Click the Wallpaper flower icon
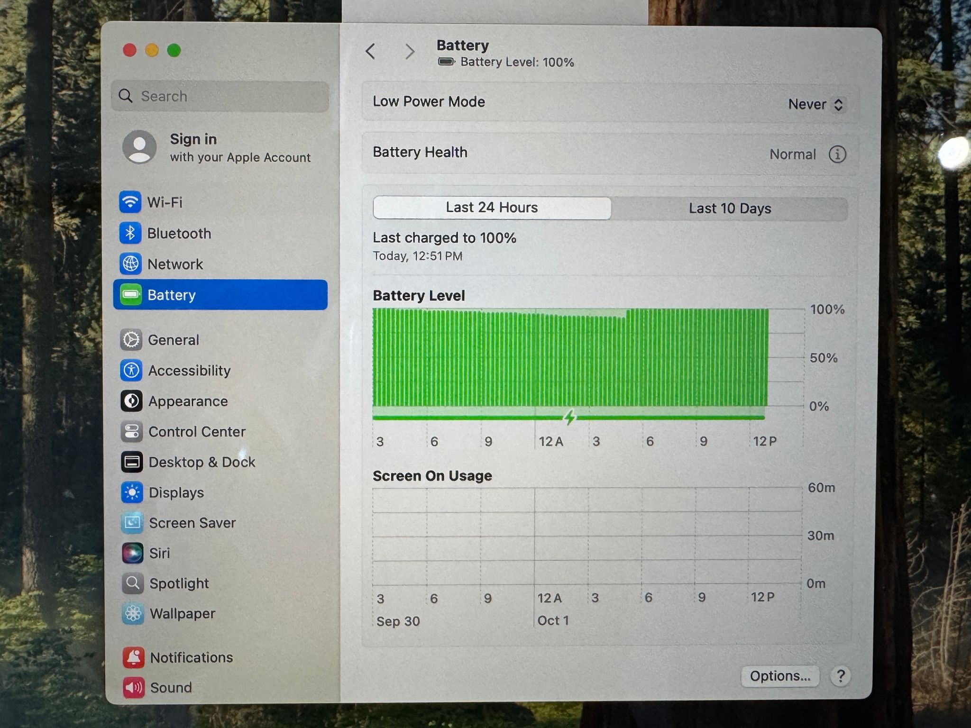 click(133, 613)
